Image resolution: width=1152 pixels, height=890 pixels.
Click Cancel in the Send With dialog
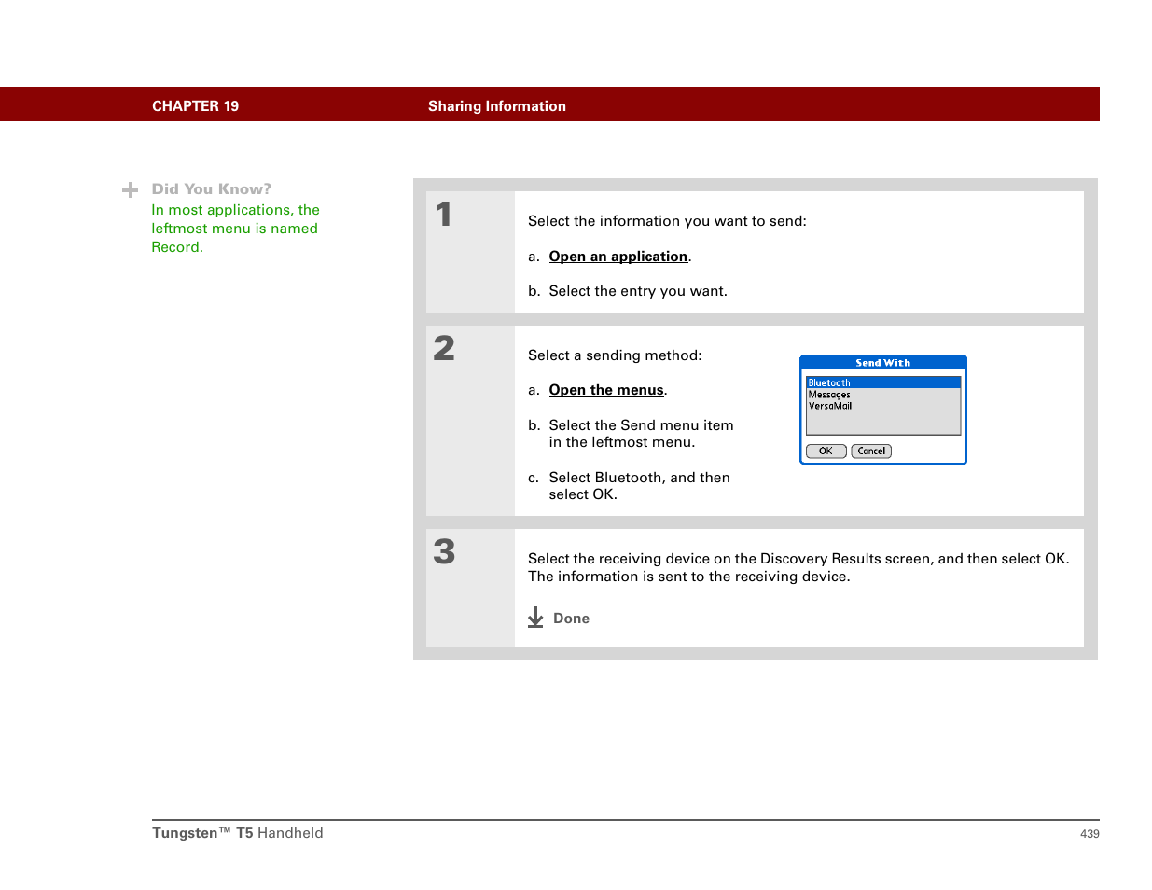[x=871, y=452]
